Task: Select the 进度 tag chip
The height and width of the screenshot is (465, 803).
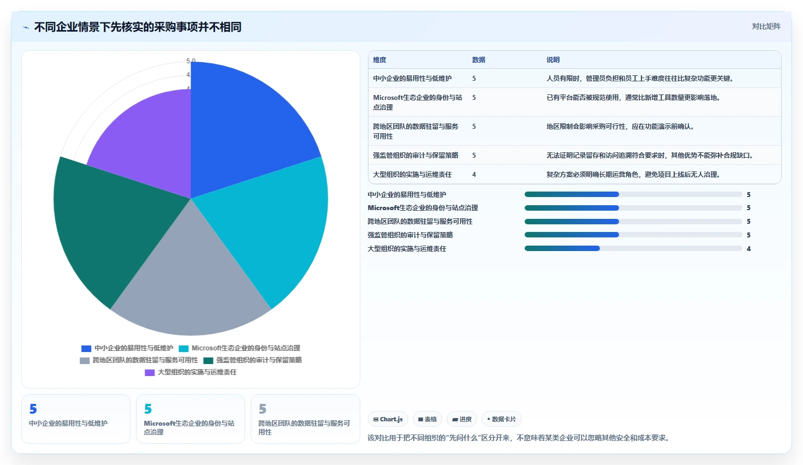Action: coord(462,419)
